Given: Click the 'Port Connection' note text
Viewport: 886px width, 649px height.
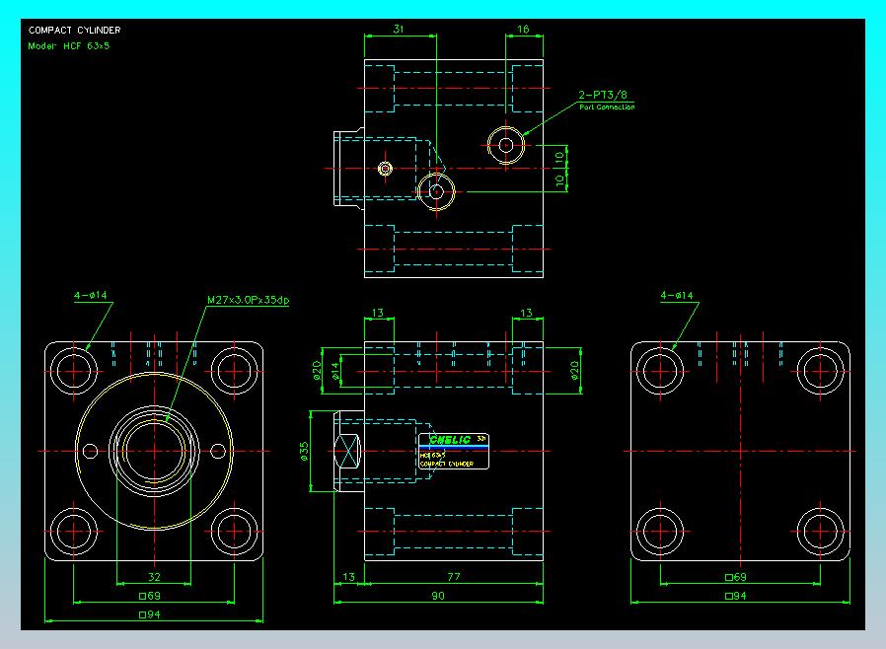Looking at the screenshot, I should click(607, 107).
